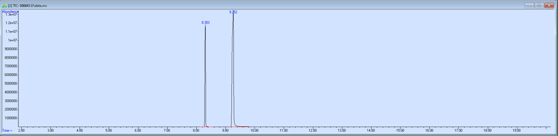This screenshot has height=136, width=558.
Task: Click the 1000000 abundance axis value
Action: click(12, 118)
